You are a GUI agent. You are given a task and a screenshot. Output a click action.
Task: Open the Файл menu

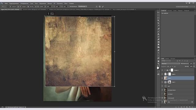6,3
